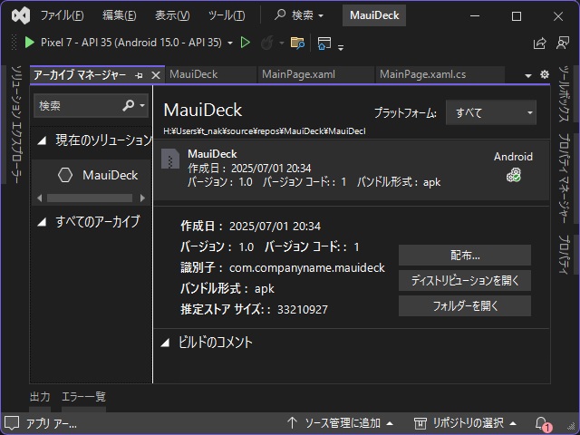Click the folder search icon in the toolbar
580x435 pixels.
(297, 43)
